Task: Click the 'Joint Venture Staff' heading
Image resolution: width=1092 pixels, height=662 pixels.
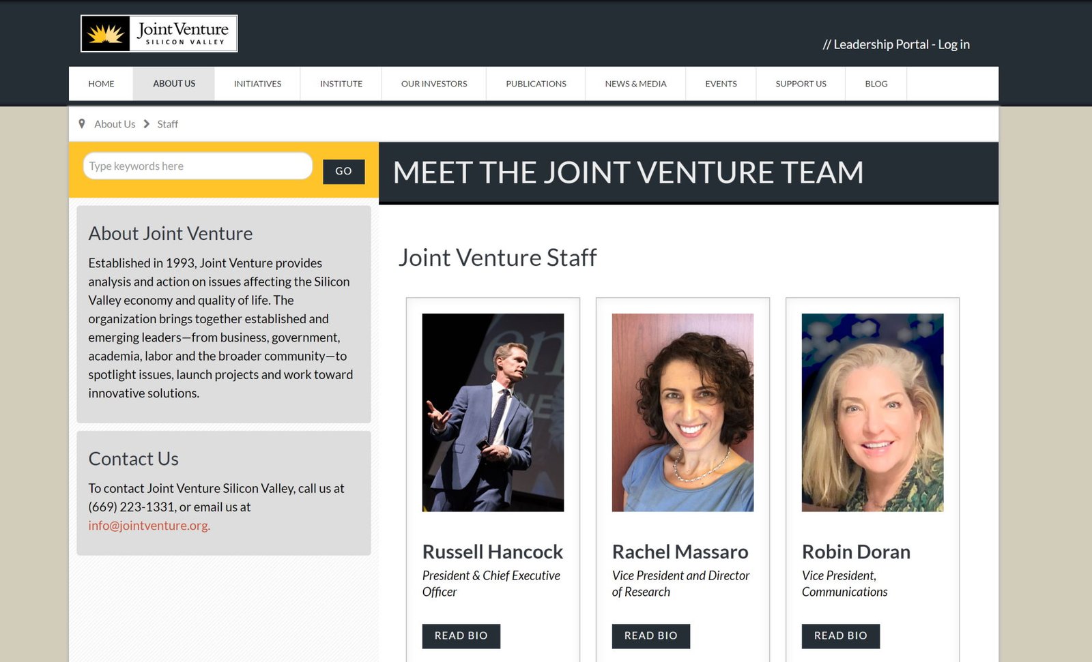Action: [x=498, y=258]
